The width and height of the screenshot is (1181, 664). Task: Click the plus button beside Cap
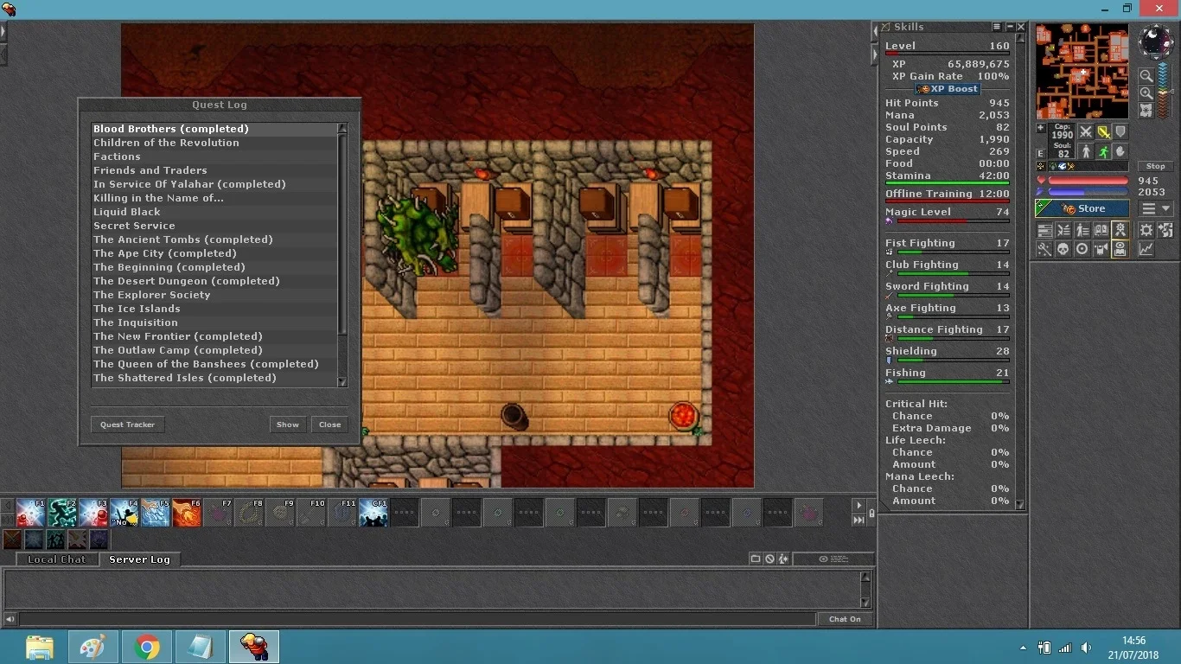1041,129
